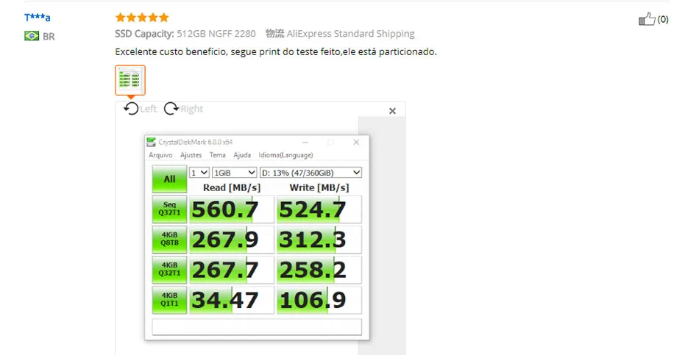This screenshot has width=699, height=355.
Task: Click the five-star rating
Action: click(142, 18)
